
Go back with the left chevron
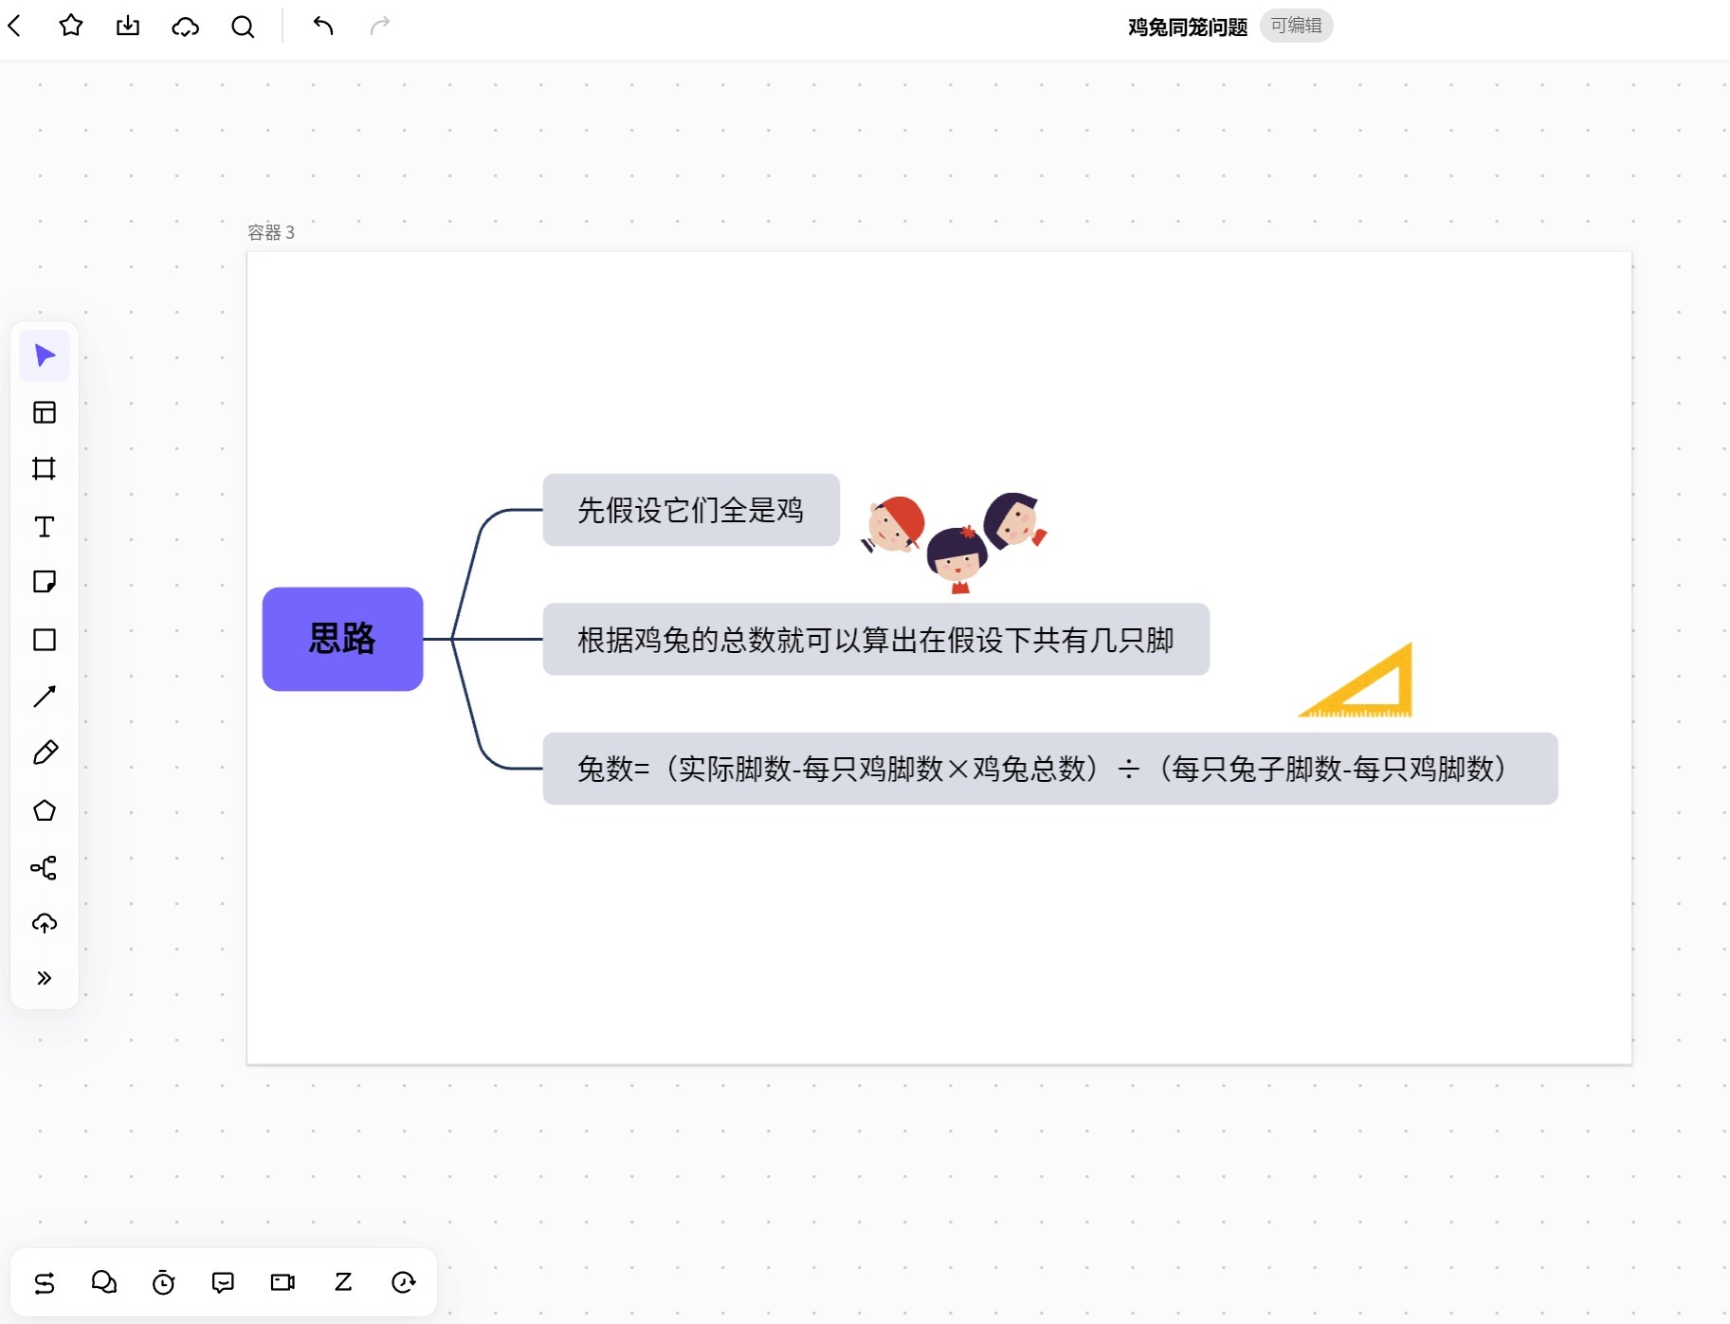[x=15, y=26]
